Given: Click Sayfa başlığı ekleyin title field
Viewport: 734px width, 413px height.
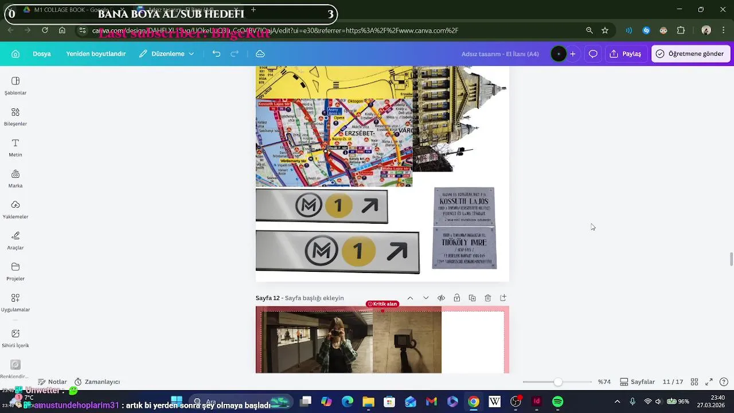Looking at the screenshot, I should coord(314,298).
